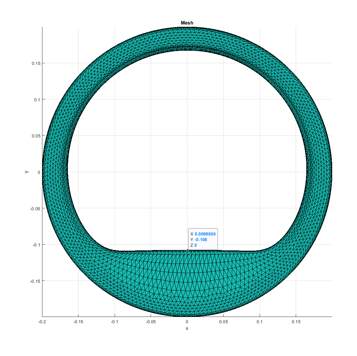The image size is (357, 356).
Task: Click the y-axis tick label 0.15
Action: coord(34,63)
